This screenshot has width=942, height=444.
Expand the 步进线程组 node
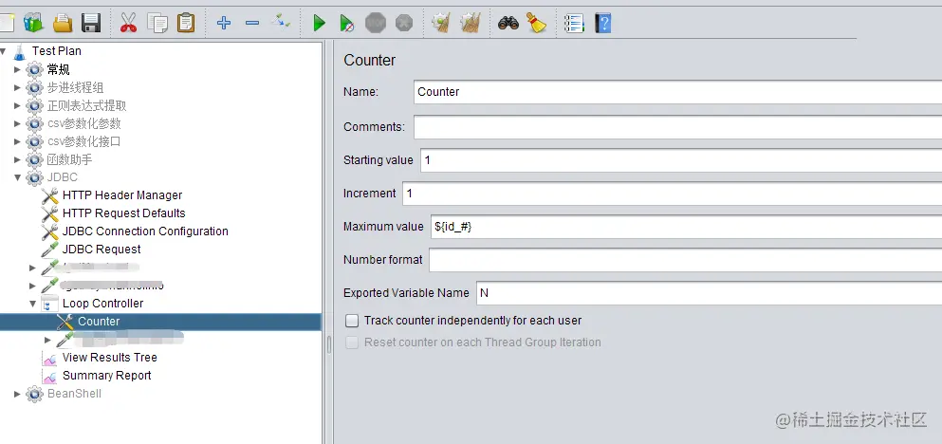[17, 87]
